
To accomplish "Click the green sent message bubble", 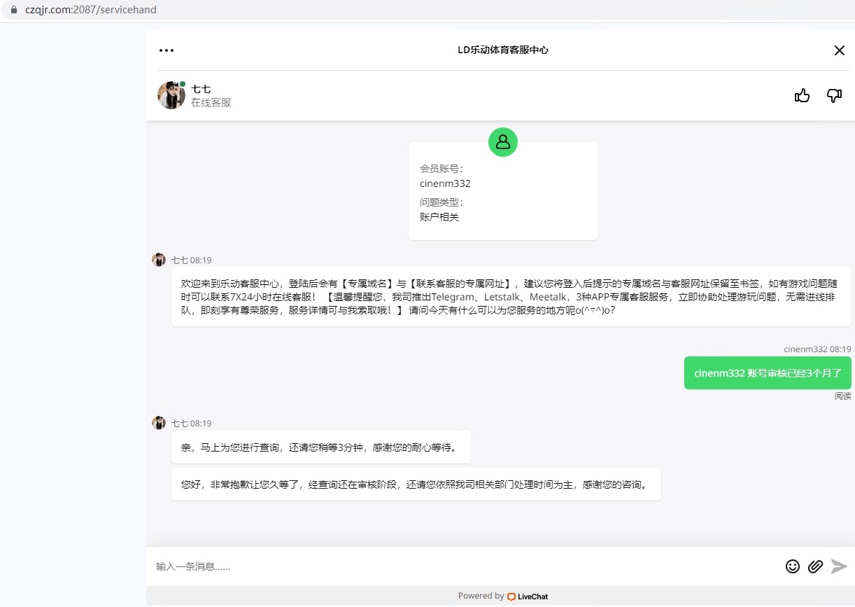I will pyautogui.click(x=767, y=373).
